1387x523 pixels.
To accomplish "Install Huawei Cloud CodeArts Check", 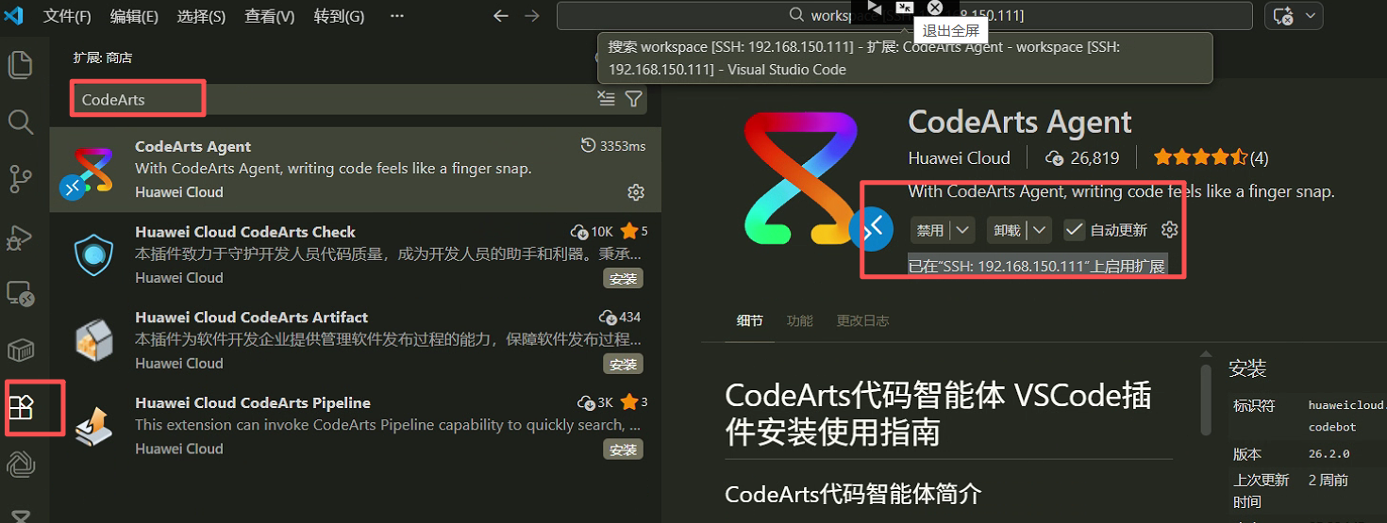I will coord(623,279).
